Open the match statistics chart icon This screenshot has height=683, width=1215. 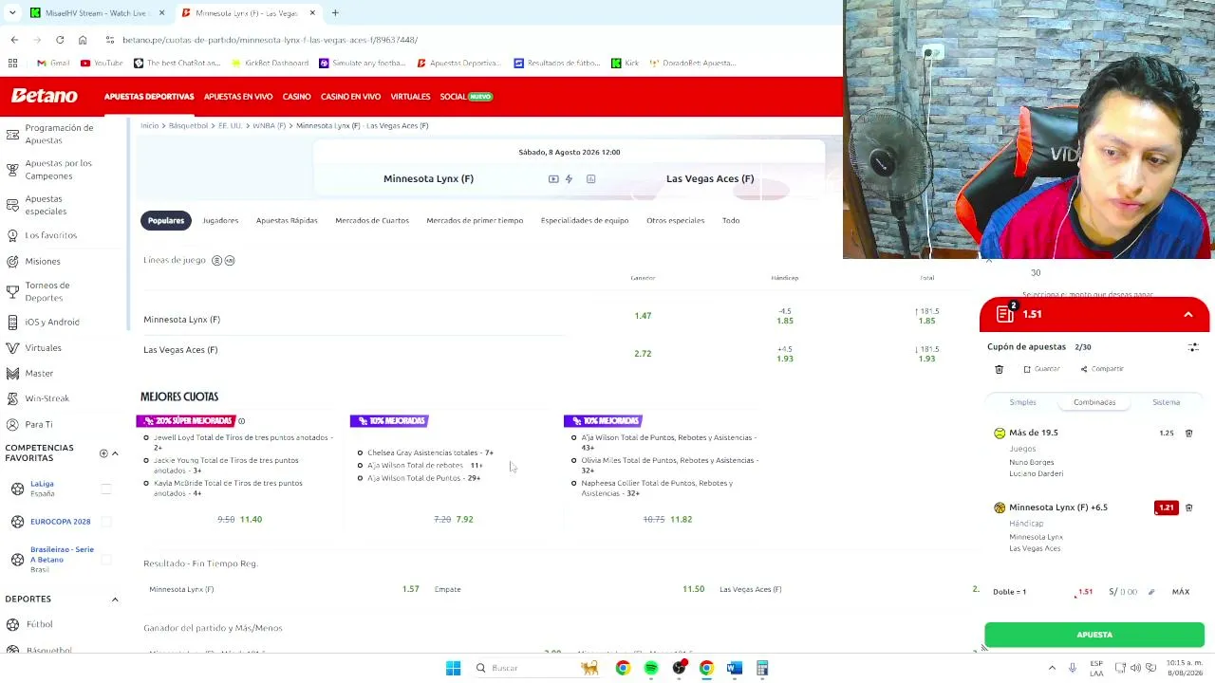pos(590,178)
